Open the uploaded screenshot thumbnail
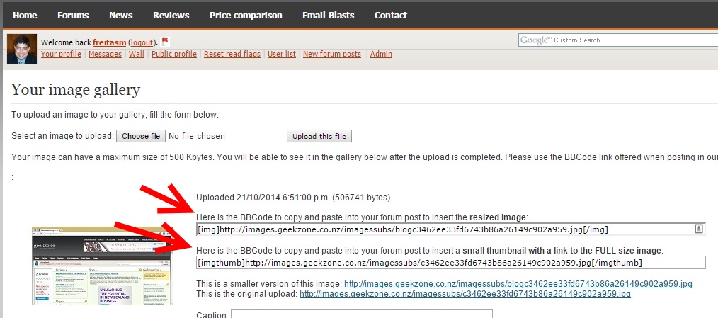 (102, 266)
